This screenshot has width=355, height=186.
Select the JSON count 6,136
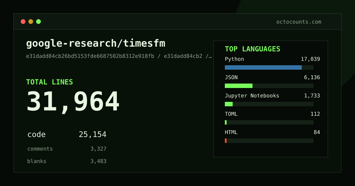pyautogui.click(x=312, y=77)
